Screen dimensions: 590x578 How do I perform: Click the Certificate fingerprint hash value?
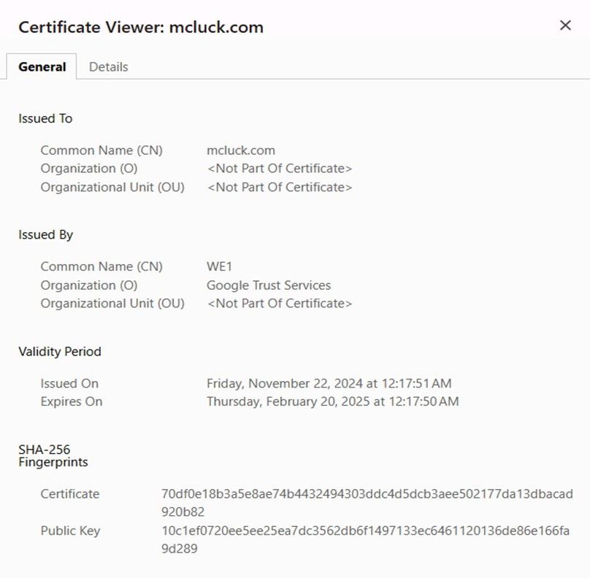[367, 494]
